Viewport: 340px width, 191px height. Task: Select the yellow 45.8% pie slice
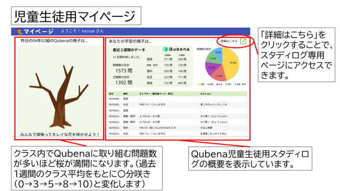pos(232,64)
